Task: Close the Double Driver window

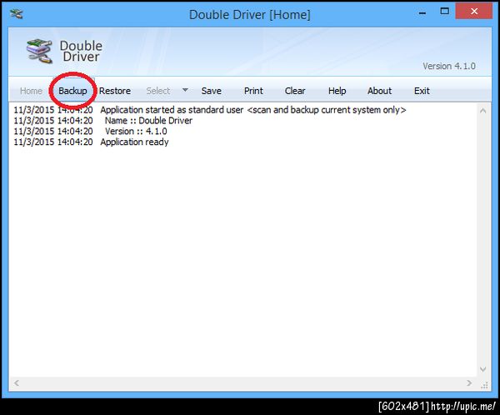Action: point(474,12)
